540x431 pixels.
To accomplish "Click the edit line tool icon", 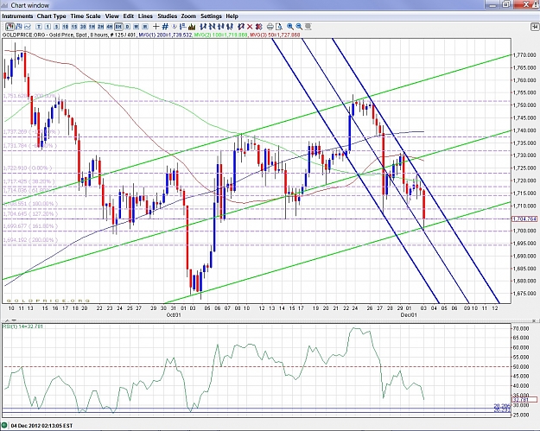I will coord(241,27).
